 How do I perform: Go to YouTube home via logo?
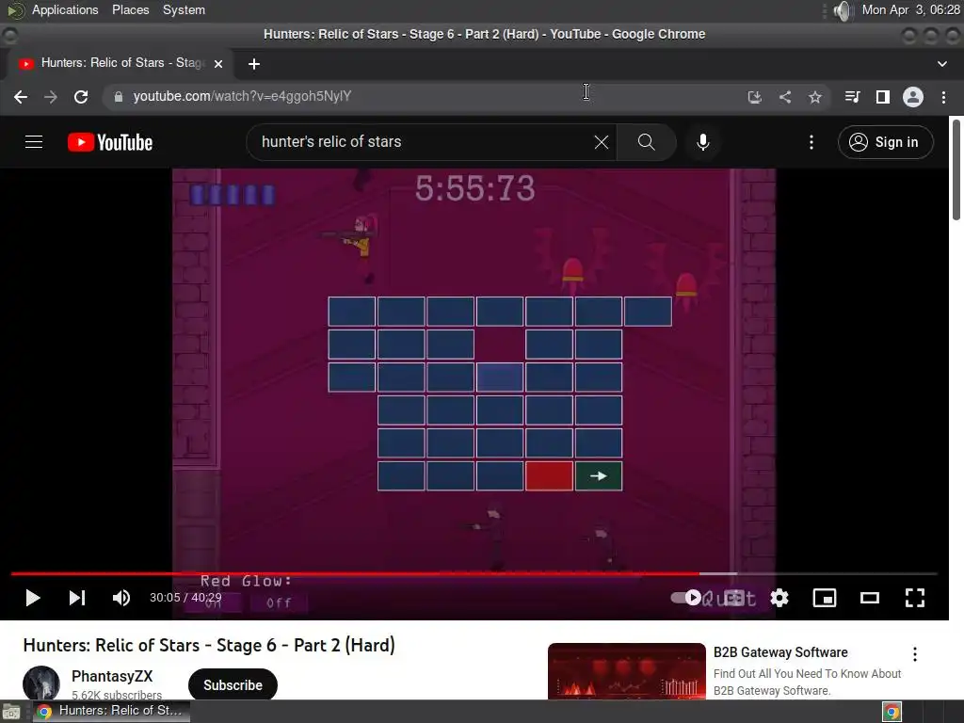(110, 142)
